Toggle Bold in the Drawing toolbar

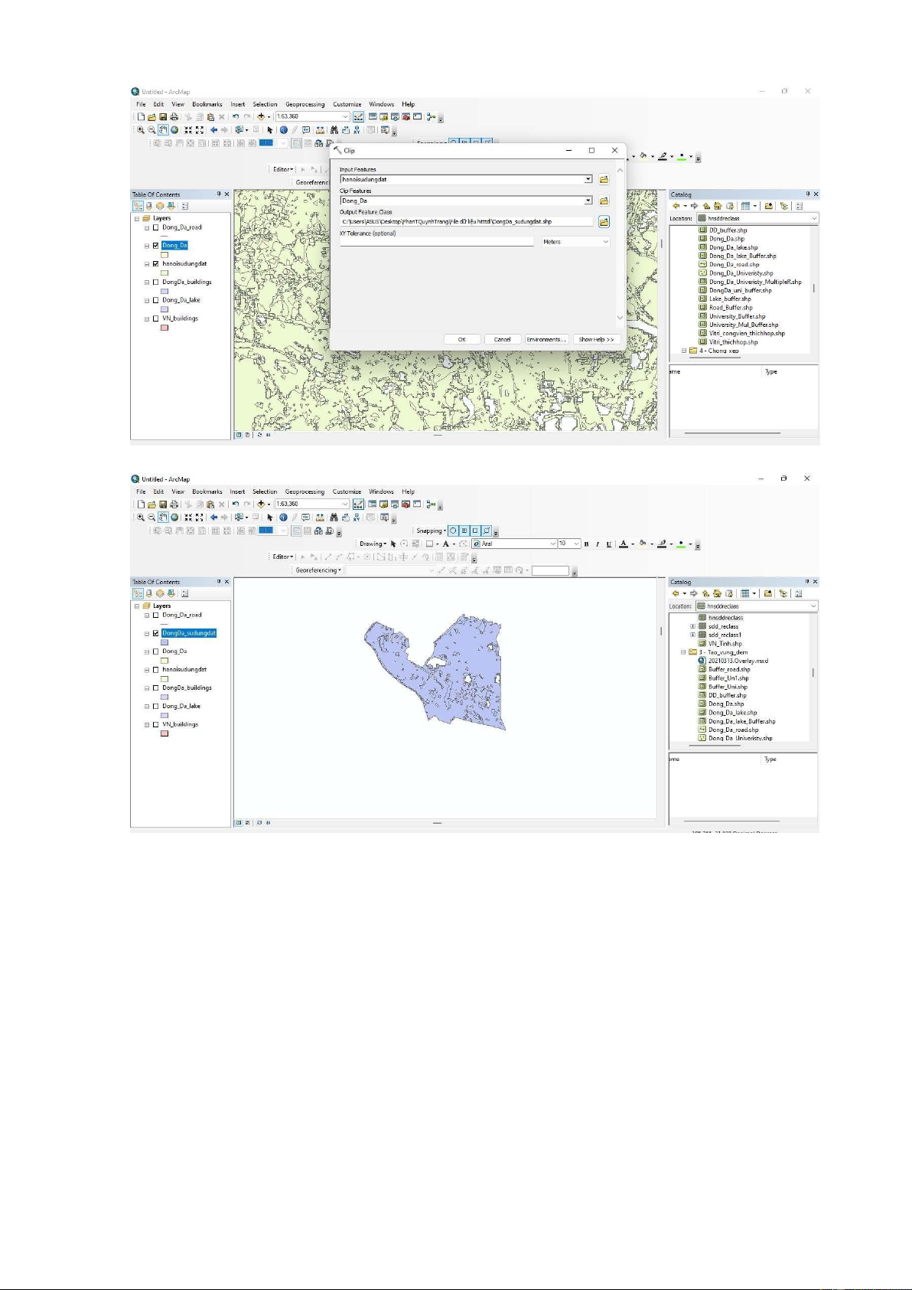tap(586, 544)
